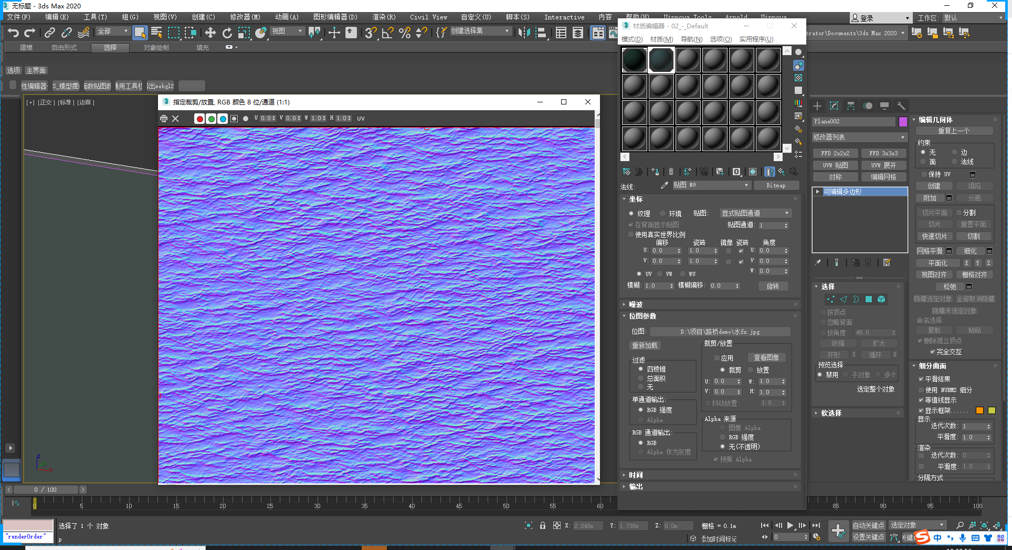Select the VW mapping radio button
Viewport: 1012px width, 550px height.
659,274
